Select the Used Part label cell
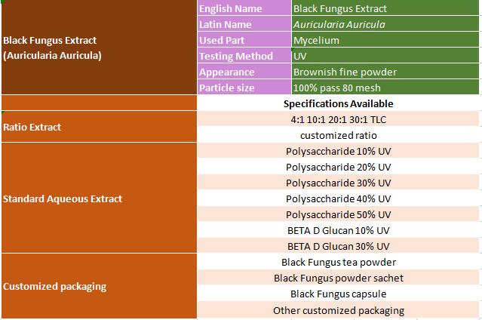The height and width of the screenshot is (320, 482). [x=244, y=40]
